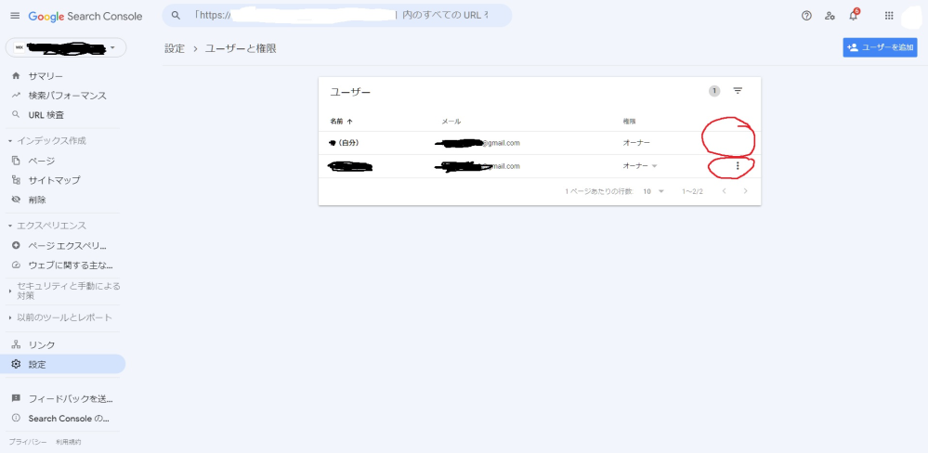Expand セキュリティと手動による対策 section

65,291
